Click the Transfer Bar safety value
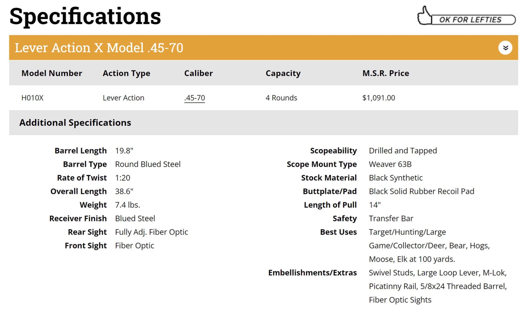Image resolution: width=528 pixels, height=316 pixels. coord(391,219)
